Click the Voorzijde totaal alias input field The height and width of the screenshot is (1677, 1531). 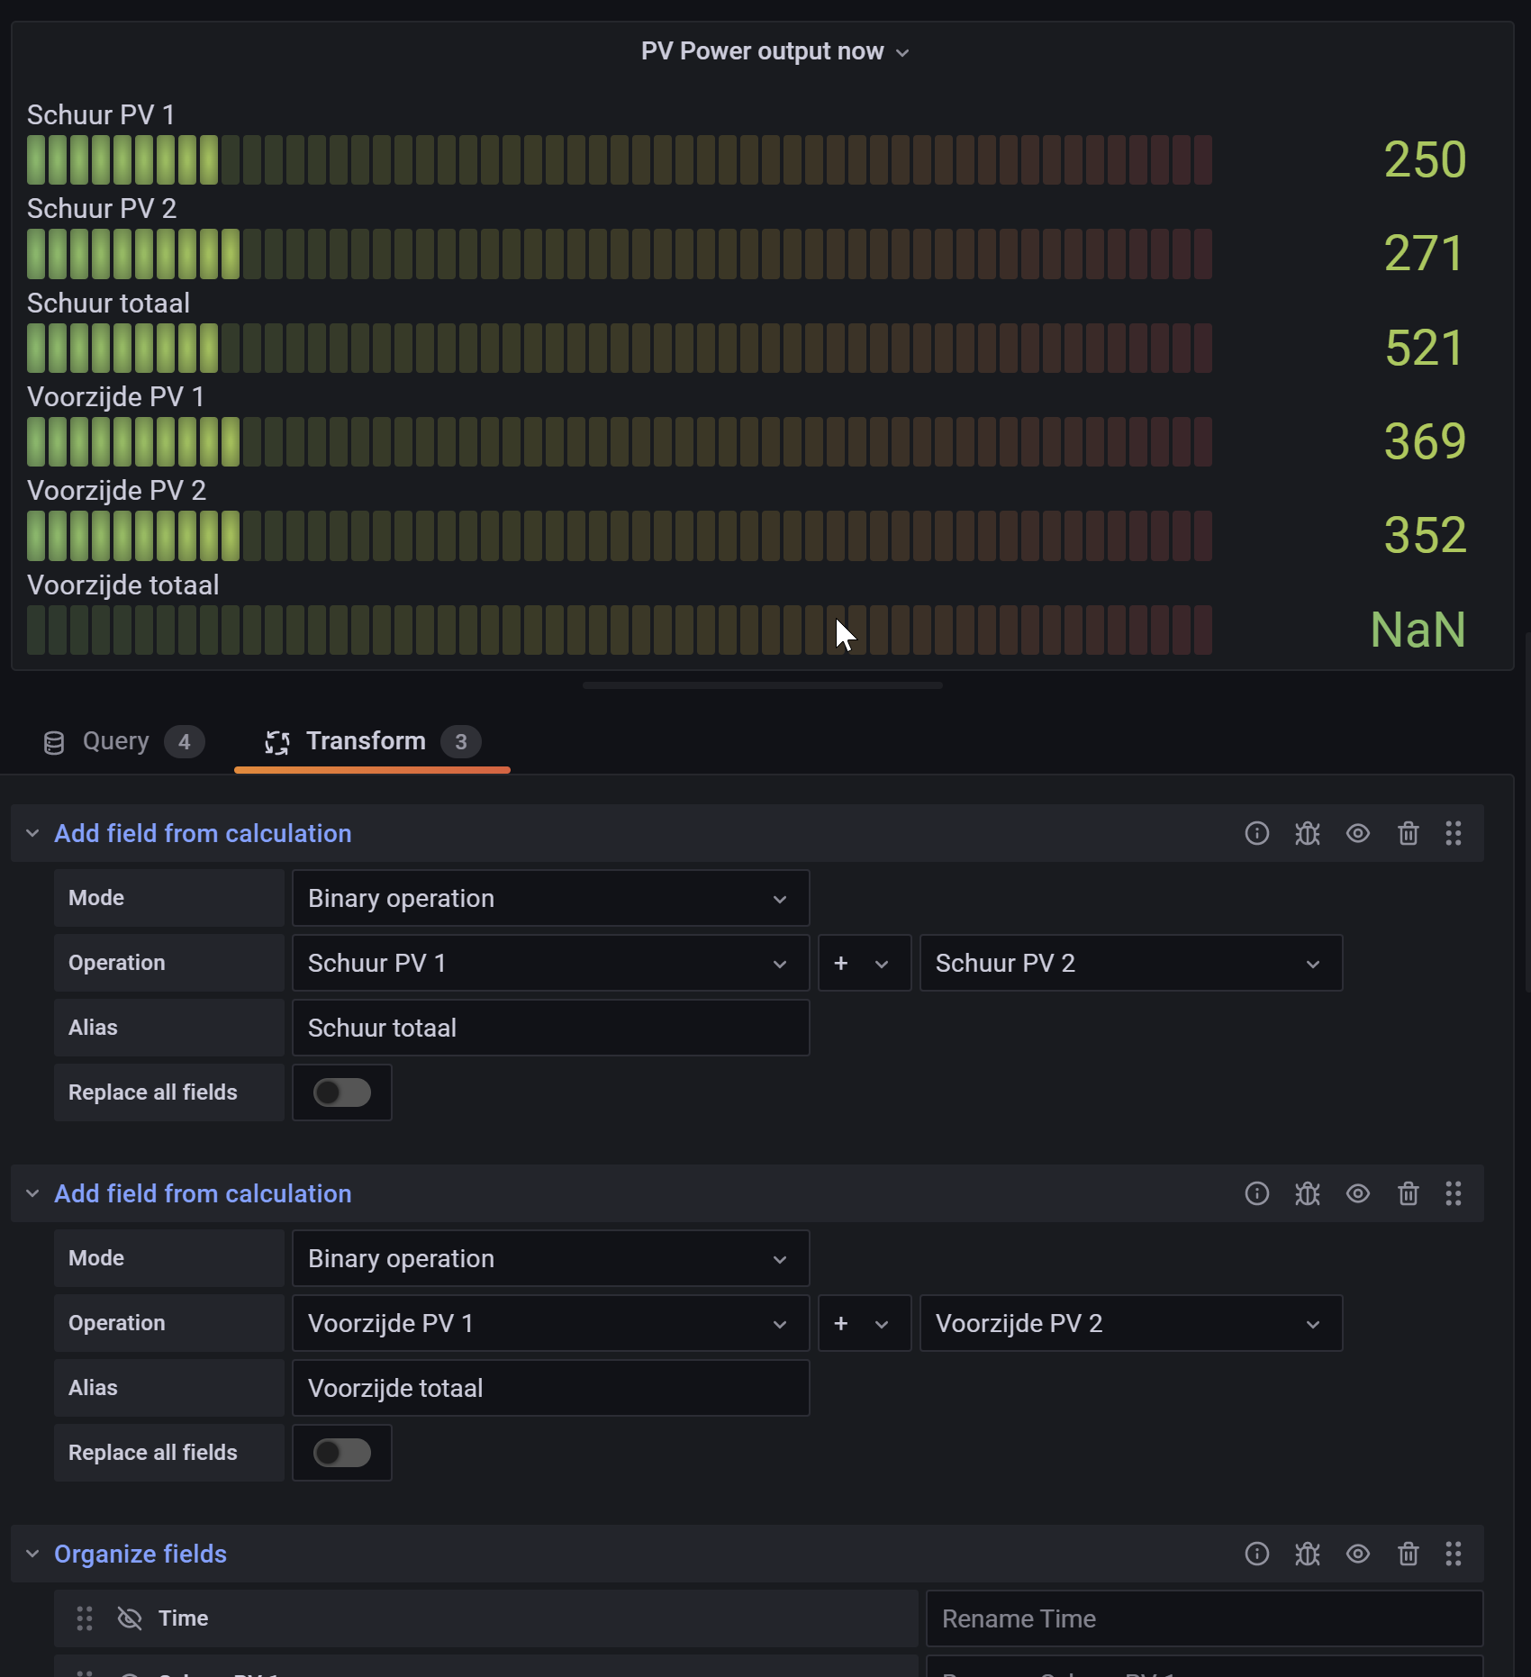pos(549,1388)
